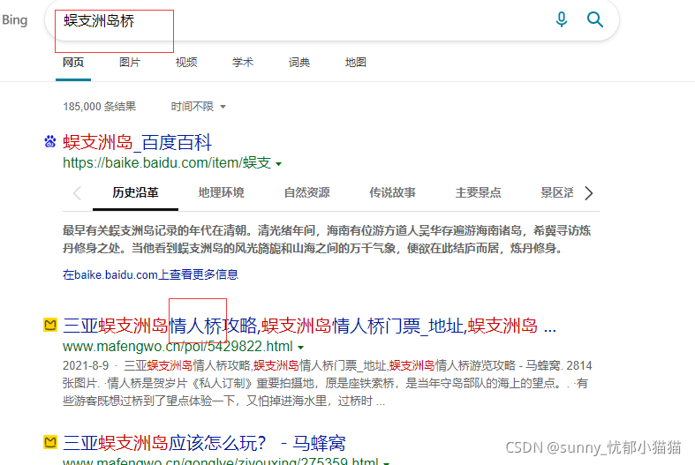Open the 时间不限 time filter dropdown
Screen dimensions: 695x465
[x=198, y=107]
